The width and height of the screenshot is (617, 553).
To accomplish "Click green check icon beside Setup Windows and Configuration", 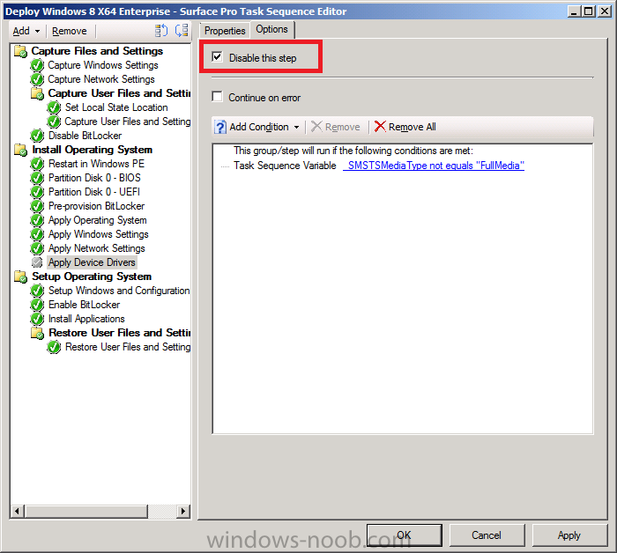I will point(37,291).
